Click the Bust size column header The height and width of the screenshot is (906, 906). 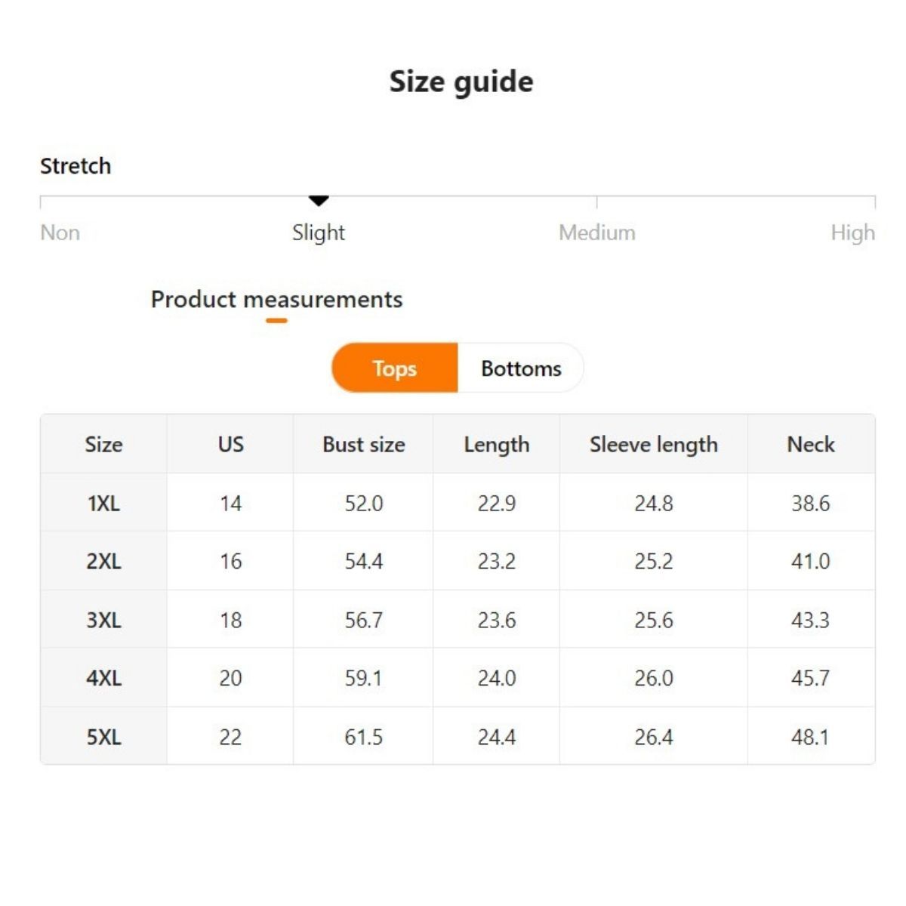pyautogui.click(x=363, y=445)
